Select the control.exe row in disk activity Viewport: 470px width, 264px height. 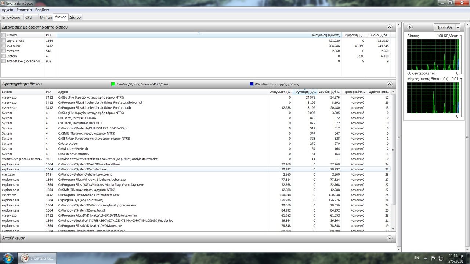(x=147, y=169)
